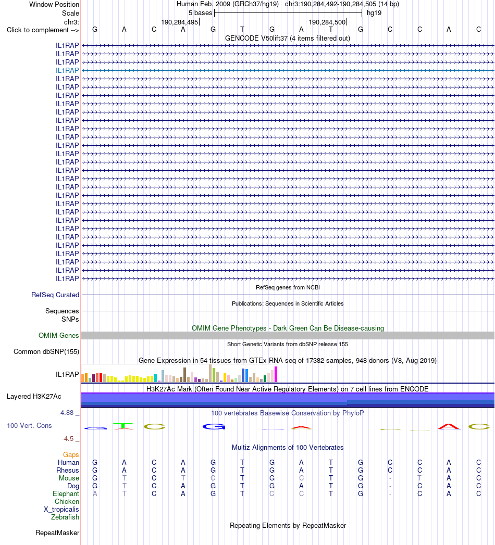Image resolution: width=495 pixels, height=545 pixels.
Task: Click 'RefSeq genes from NCBI' track title
Action: (288, 287)
